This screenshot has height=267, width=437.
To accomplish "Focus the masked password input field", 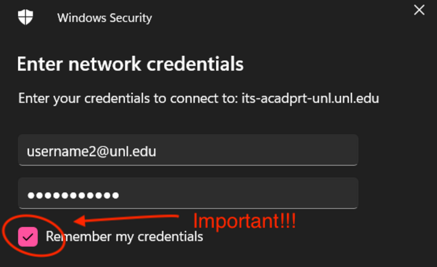I will pos(188,194).
